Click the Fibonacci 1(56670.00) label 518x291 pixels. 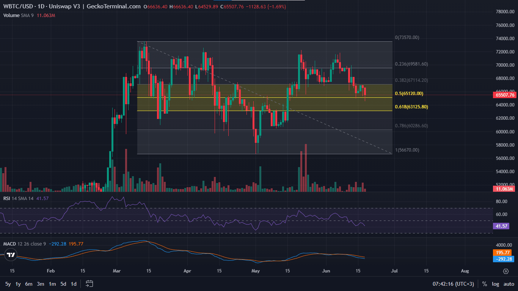[407, 150]
